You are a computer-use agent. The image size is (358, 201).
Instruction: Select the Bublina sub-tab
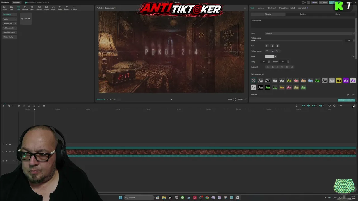click(x=303, y=14)
